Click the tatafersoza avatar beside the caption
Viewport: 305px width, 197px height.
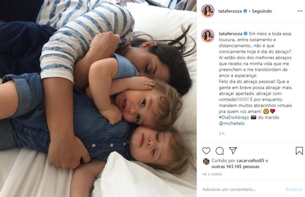(x=208, y=36)
